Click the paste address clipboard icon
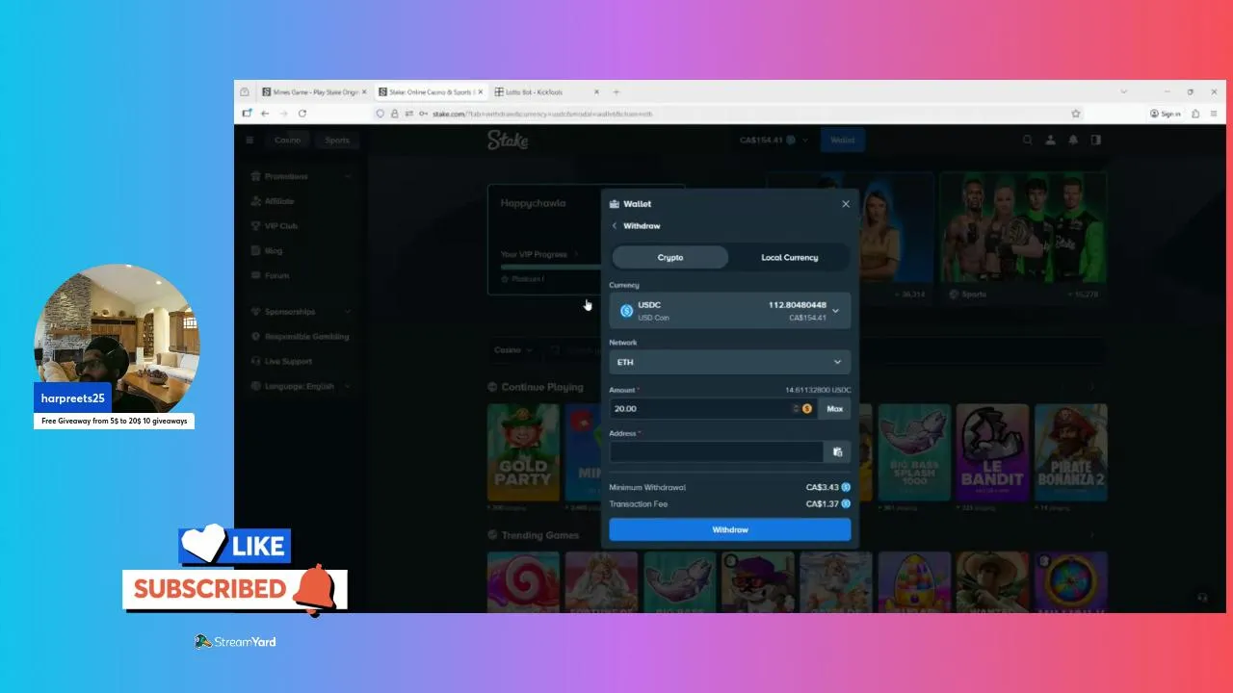The height and width of the screenshot is (693, 1233). point(837,451)
